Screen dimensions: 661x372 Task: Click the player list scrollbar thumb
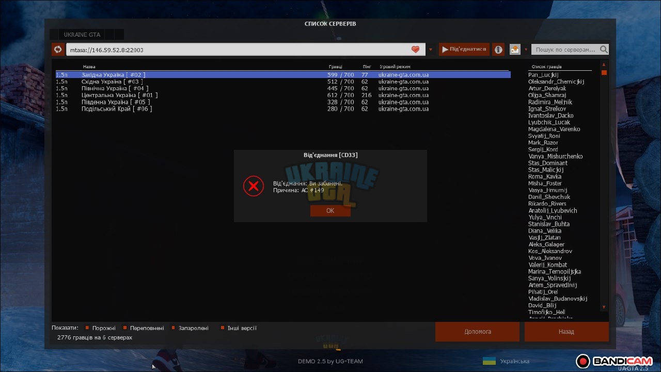pos(604,72)
